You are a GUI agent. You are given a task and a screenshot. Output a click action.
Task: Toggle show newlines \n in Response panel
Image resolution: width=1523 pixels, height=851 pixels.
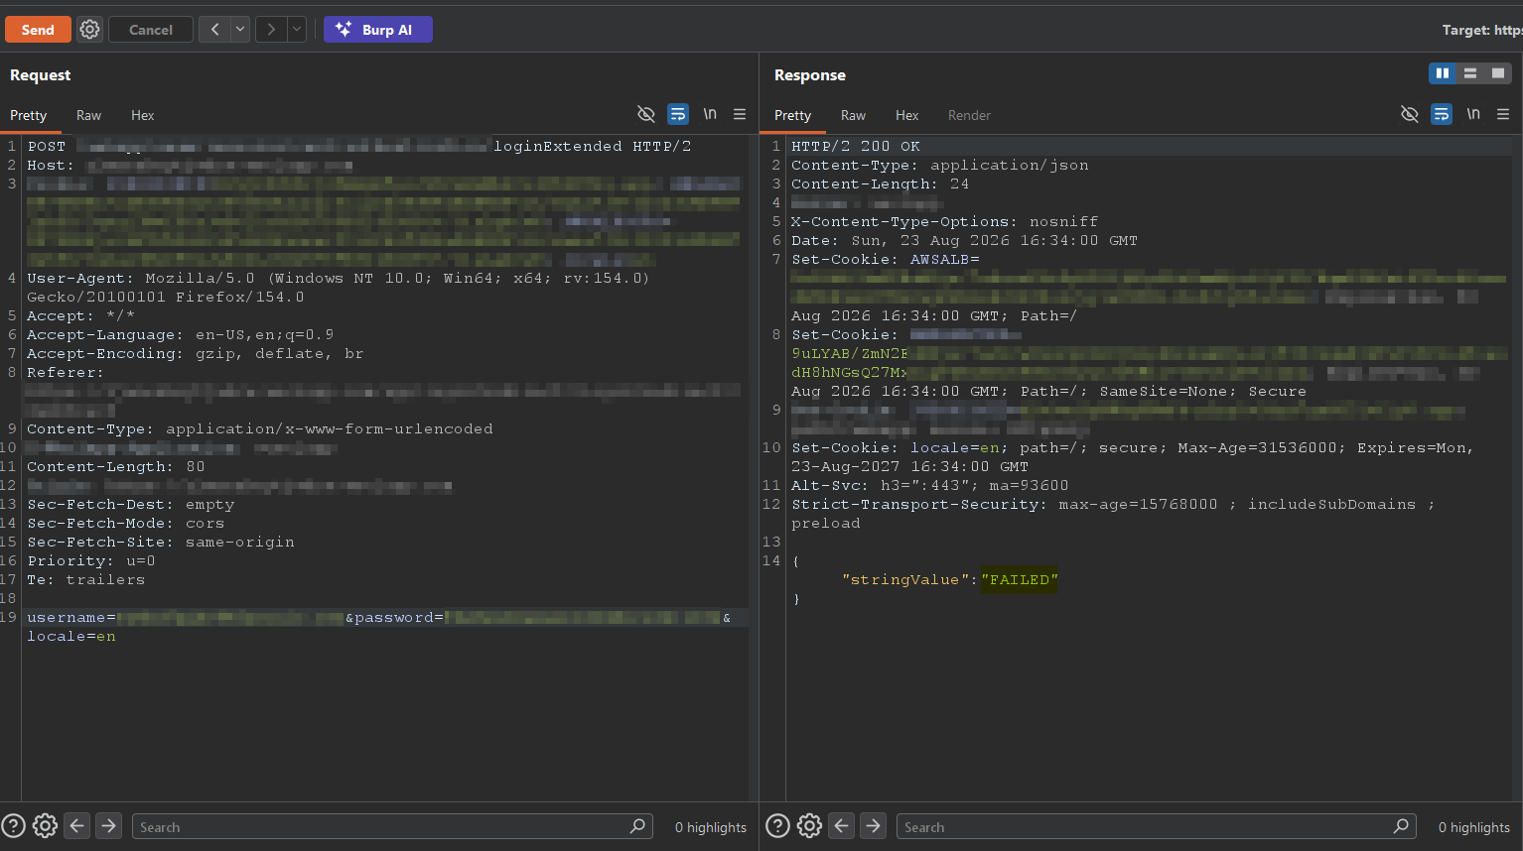click(1473, 114)
